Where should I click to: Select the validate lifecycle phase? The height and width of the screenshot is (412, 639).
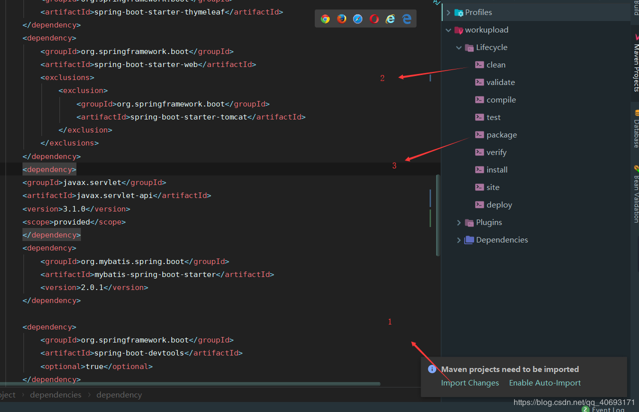[501, 82]
